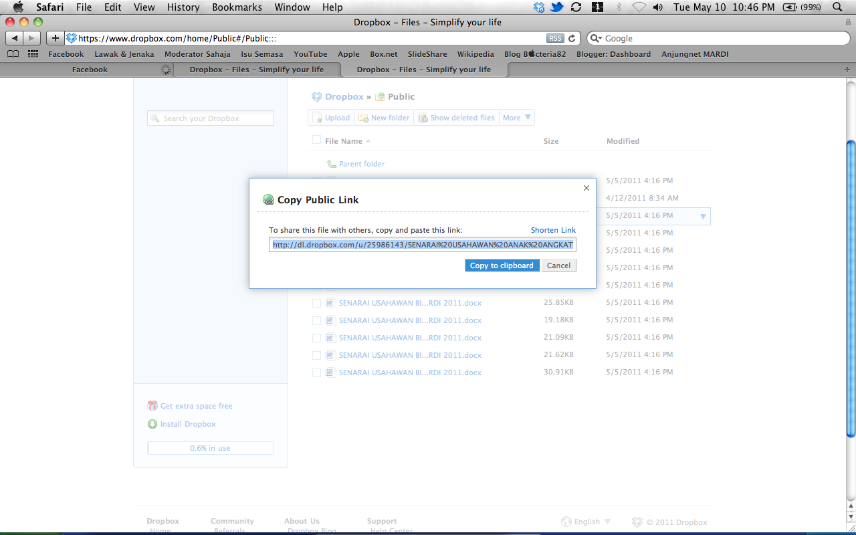Reload the page with the refresh arrow
The height and width of the screenshot is (535, 856).
point(572,38)
